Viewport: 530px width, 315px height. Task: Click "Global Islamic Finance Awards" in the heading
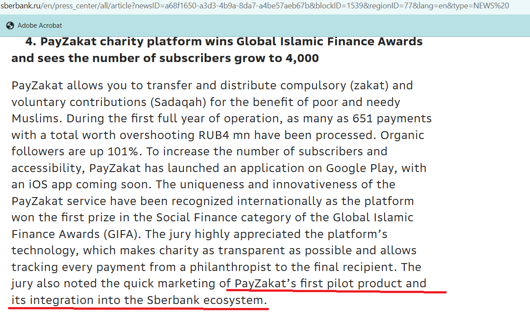click(x=329, y=42)
